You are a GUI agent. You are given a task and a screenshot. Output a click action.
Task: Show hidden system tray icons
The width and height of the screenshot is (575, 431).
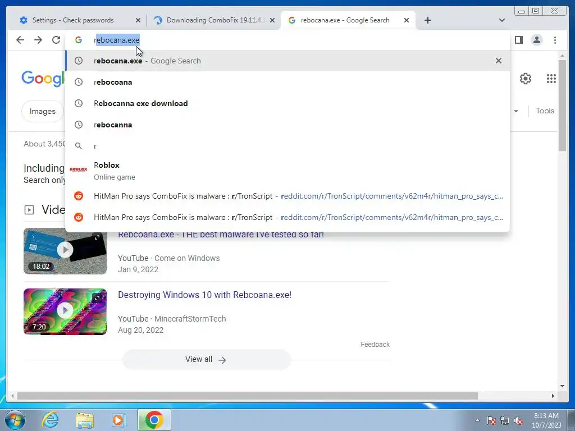477,420
